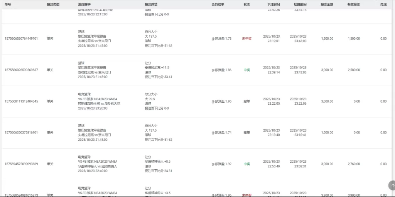This screenshot has width=395, height=197.
Task: Click 撤单 status in the 大 99.5 row
Action: tap(246, 102)
